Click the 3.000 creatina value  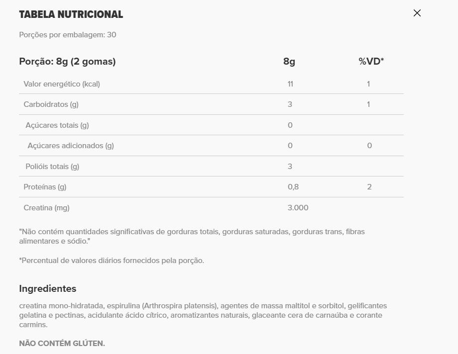(x=298, y=208)
